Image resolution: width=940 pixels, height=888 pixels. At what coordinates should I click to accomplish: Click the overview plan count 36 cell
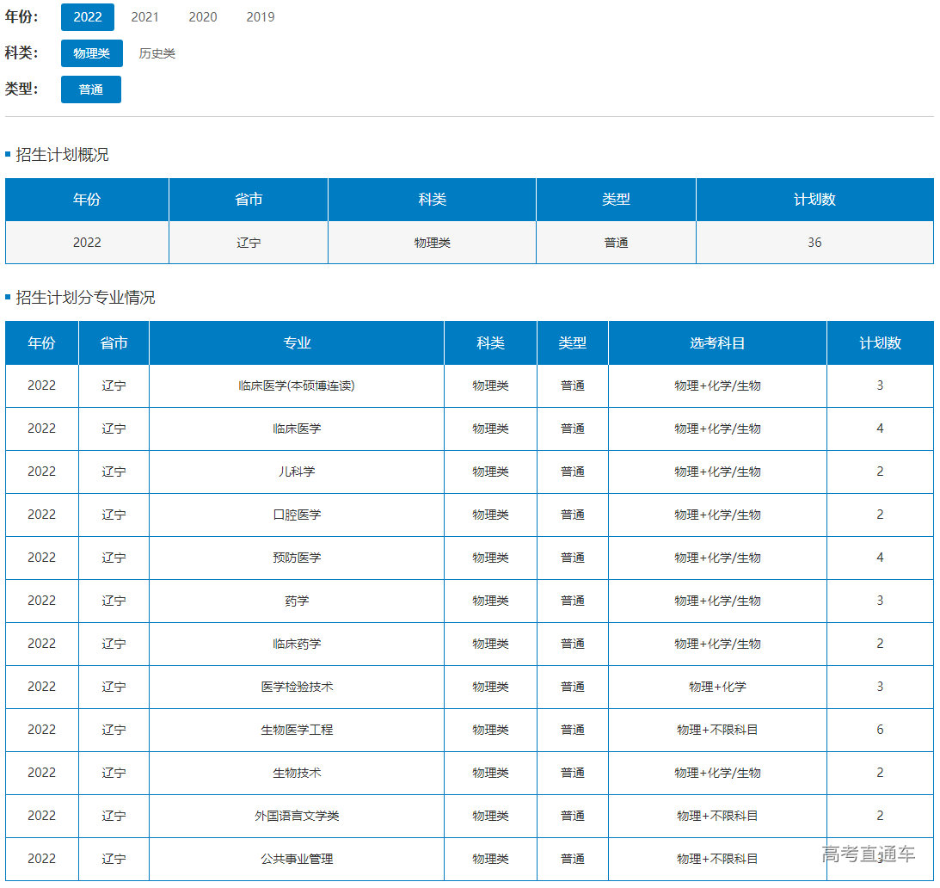[x=814, y=243]
